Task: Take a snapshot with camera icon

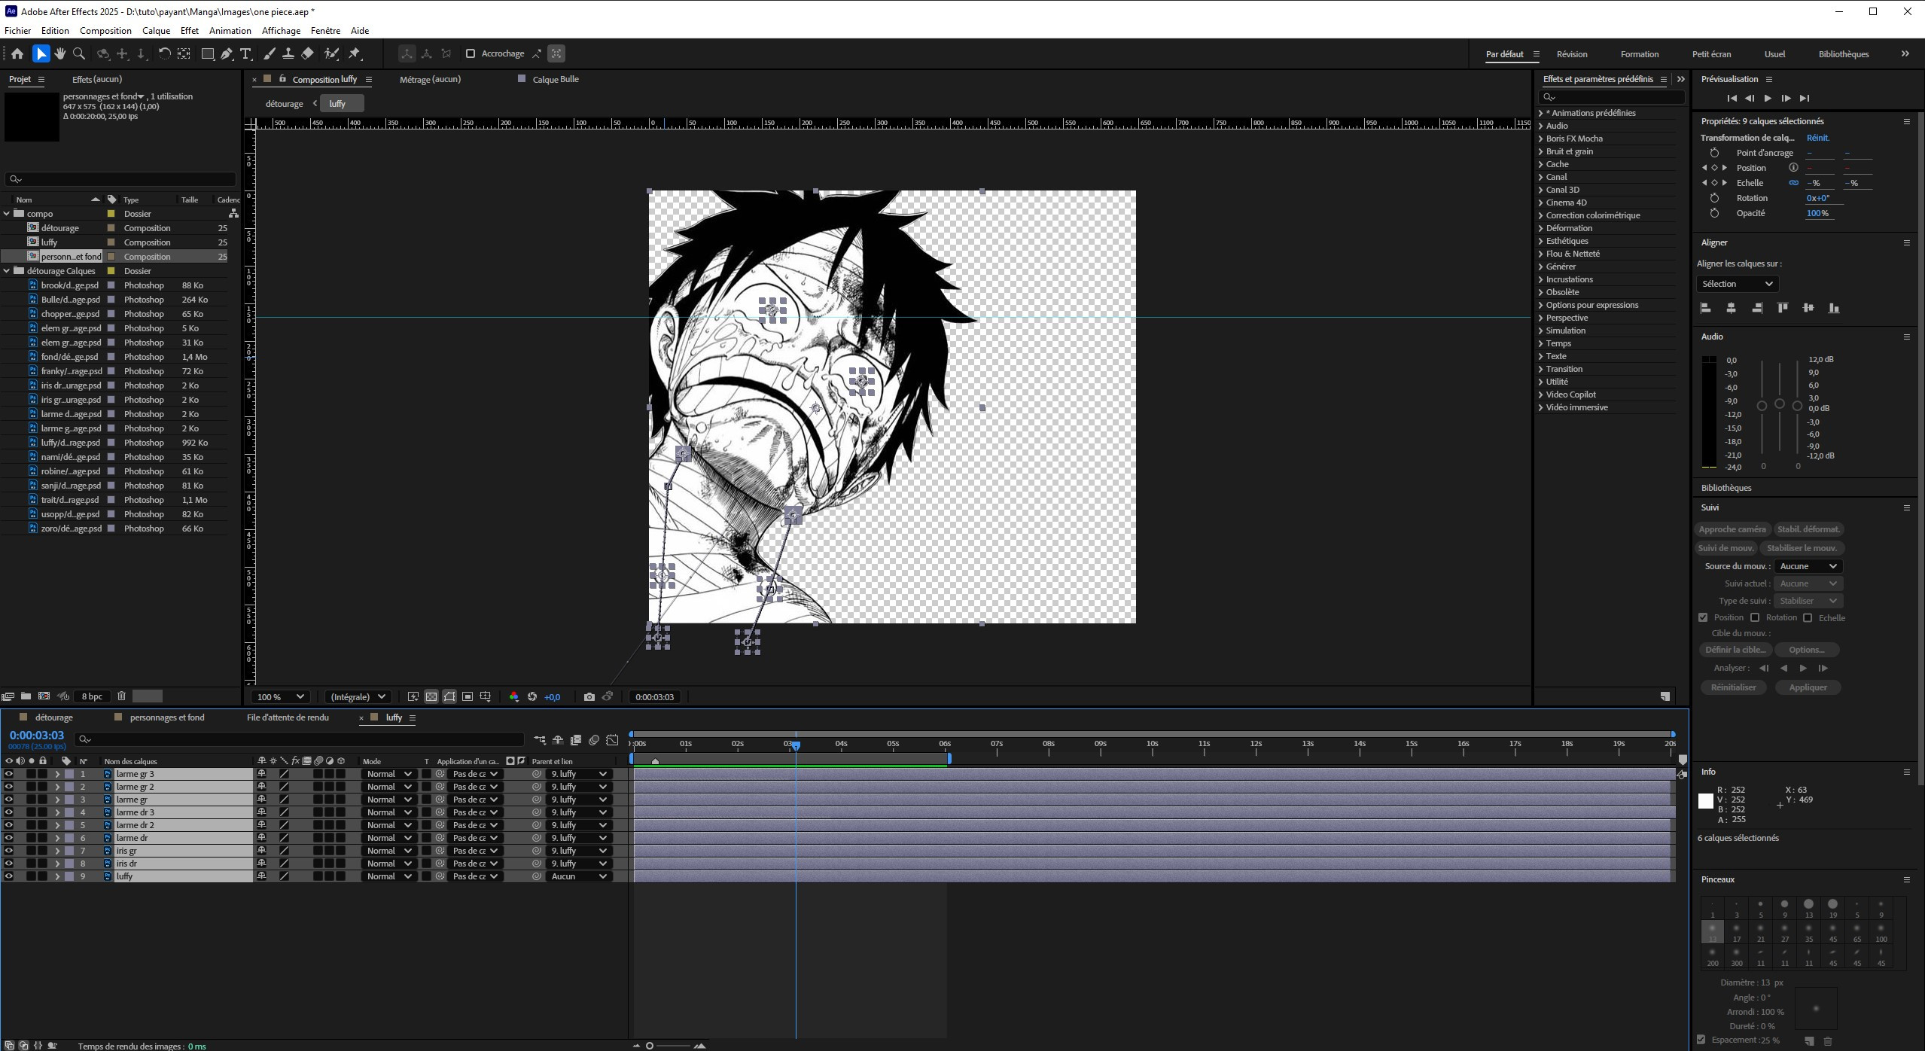Action: coord(589,697)
